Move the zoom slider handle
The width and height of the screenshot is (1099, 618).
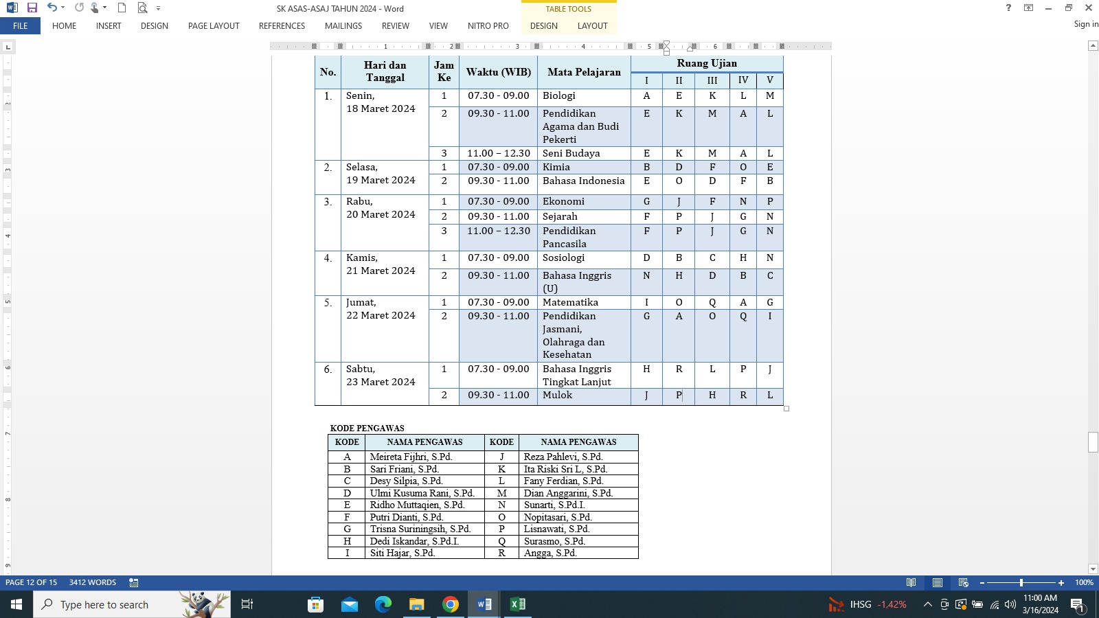pos(1021,583)
